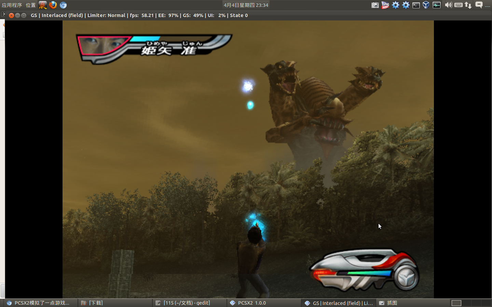Launch the red Chinese-character game launcher icon
Screen dimensions: 492x307
point(43,5)
